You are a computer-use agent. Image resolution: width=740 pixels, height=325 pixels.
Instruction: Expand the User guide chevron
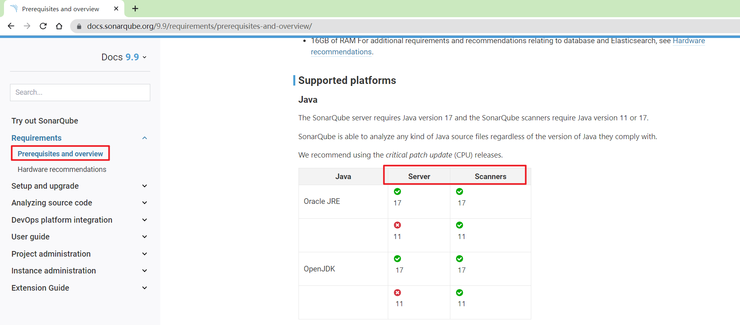pyautogui.click(x=145, y=237)
